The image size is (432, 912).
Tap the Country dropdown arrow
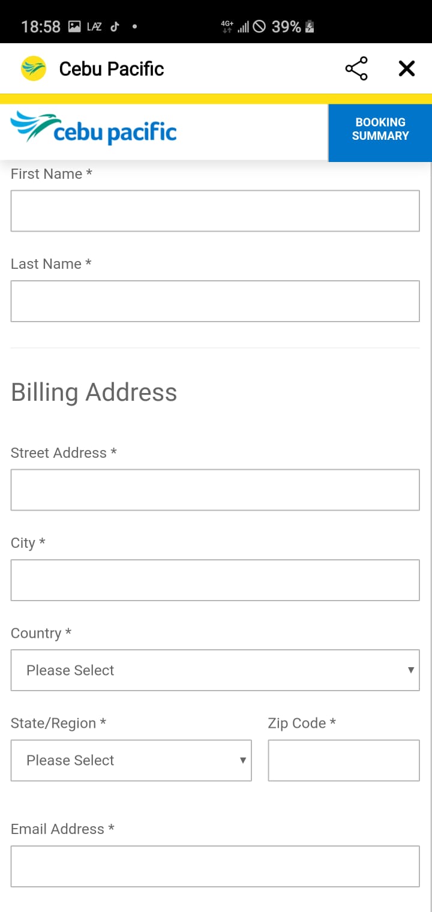tap(411, 670)
